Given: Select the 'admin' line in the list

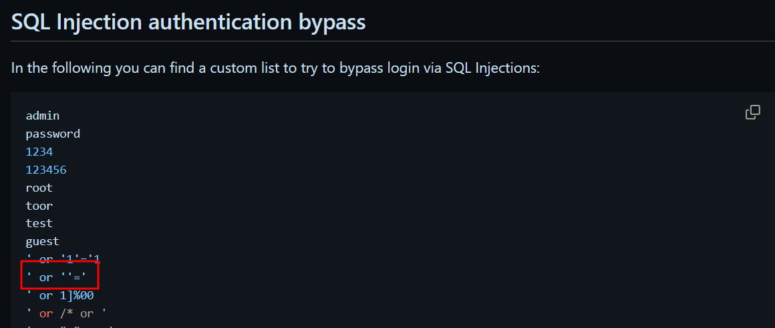Looking at the screenshot, I should coord(43,116).
